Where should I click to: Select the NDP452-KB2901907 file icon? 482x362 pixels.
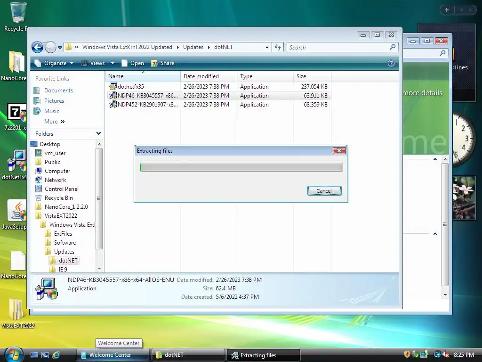tap(113, 104)
